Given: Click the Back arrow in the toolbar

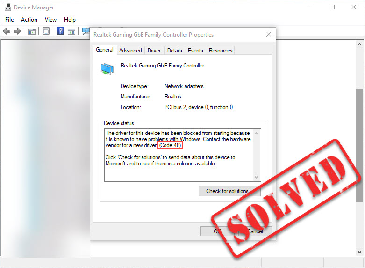Looking at the screenshot, I should 7,31.
